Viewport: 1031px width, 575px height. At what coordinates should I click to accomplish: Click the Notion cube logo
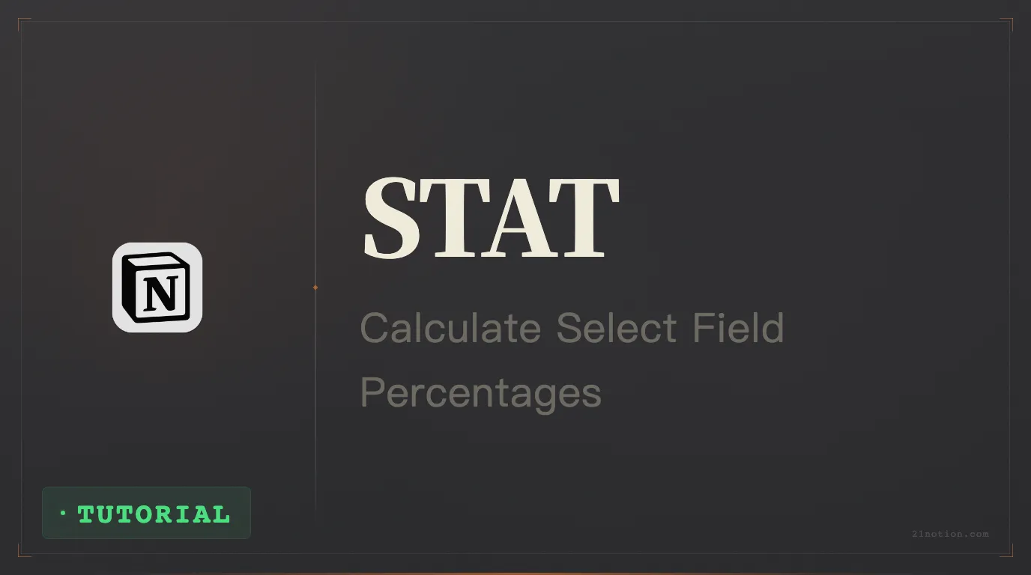[157, 287]
